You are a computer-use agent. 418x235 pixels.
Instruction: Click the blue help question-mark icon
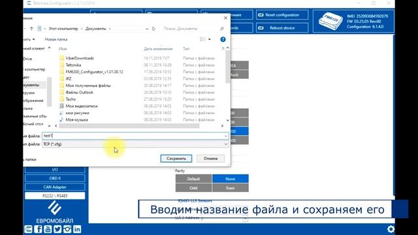coord(223,39)
